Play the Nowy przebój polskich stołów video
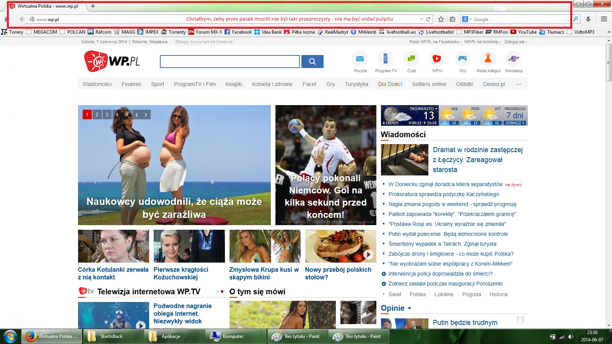Screen dimensions: 612x344 pos(368,254)
